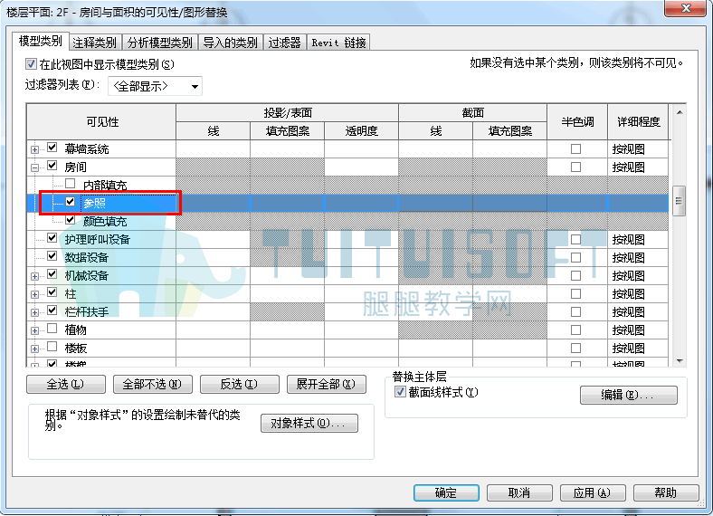Switch to the 注释类别 tab

94,43
